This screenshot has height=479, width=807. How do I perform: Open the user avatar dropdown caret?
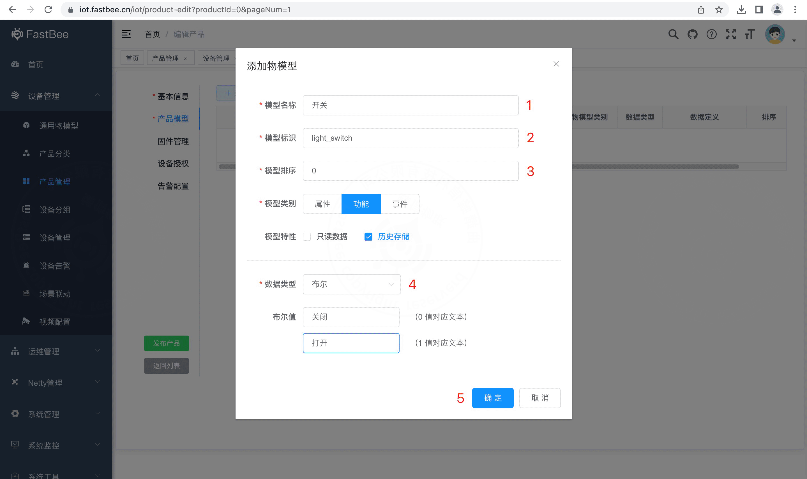tap(794, 41)
